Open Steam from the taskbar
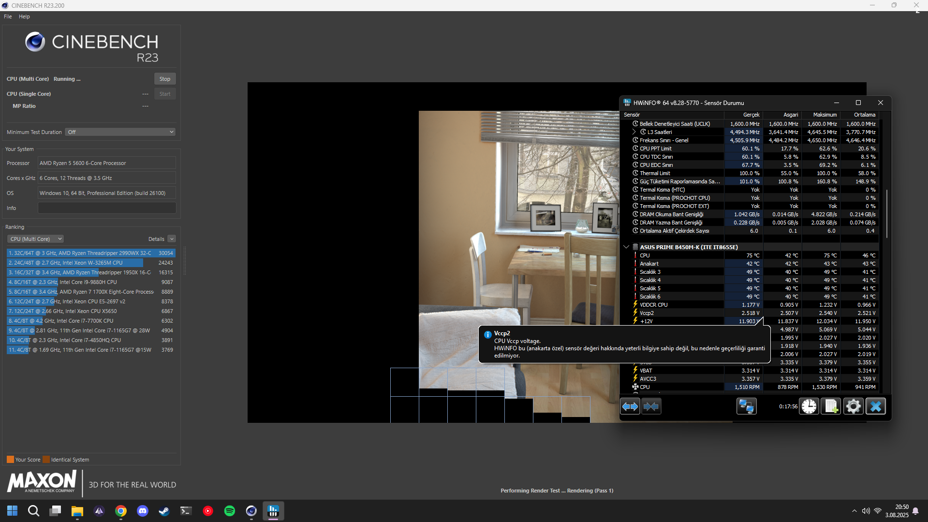Screen dimensions: 928x522 (x=164, y=511)
